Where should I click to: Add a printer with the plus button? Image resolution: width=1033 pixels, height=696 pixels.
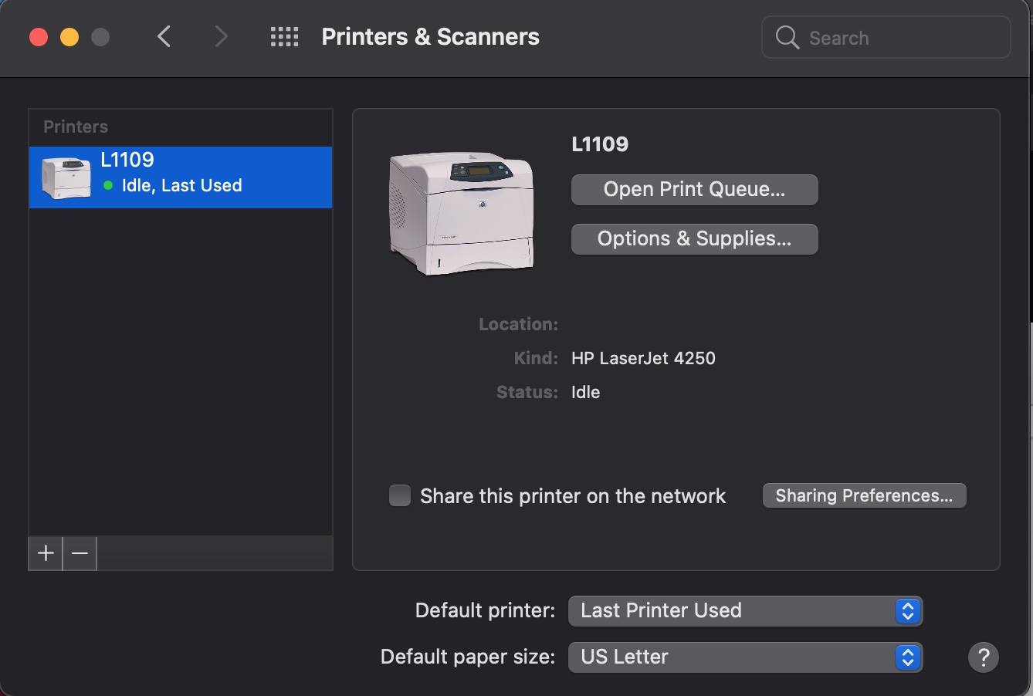pyautogui.click(x=46, y=553)
